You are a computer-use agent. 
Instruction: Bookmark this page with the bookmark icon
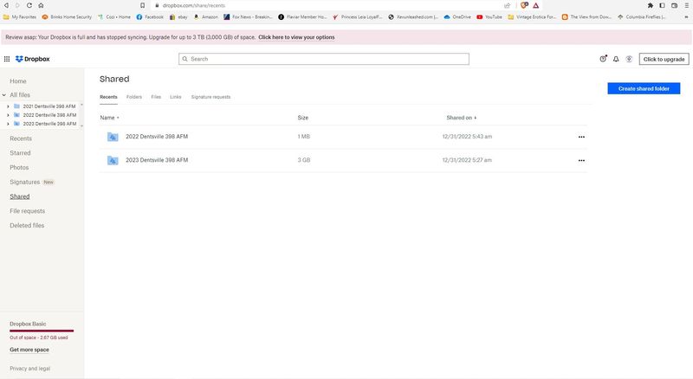(x=142, y=5)
